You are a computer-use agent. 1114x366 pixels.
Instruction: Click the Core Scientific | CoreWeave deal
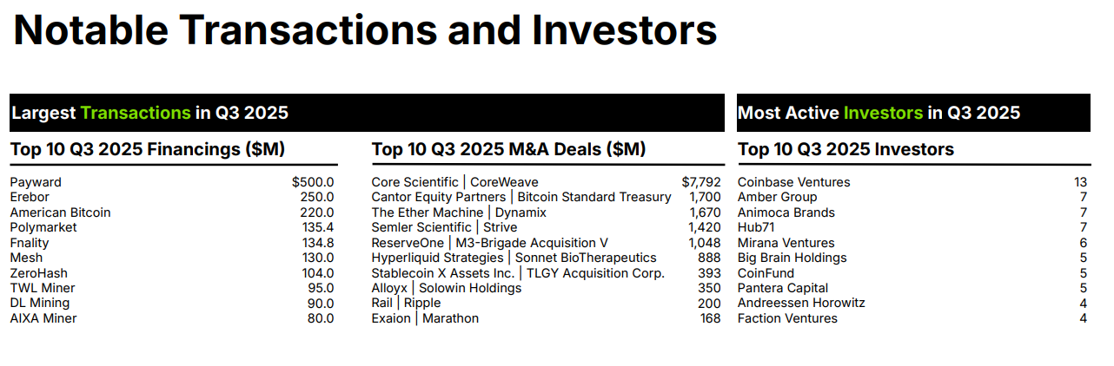click(454, 182)
